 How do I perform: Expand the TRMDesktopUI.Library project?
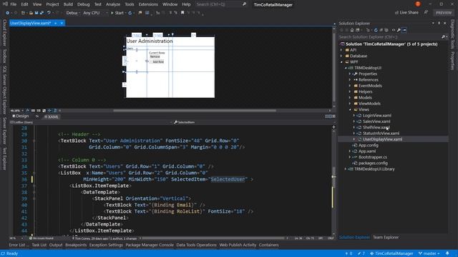[x=346, y=169]
